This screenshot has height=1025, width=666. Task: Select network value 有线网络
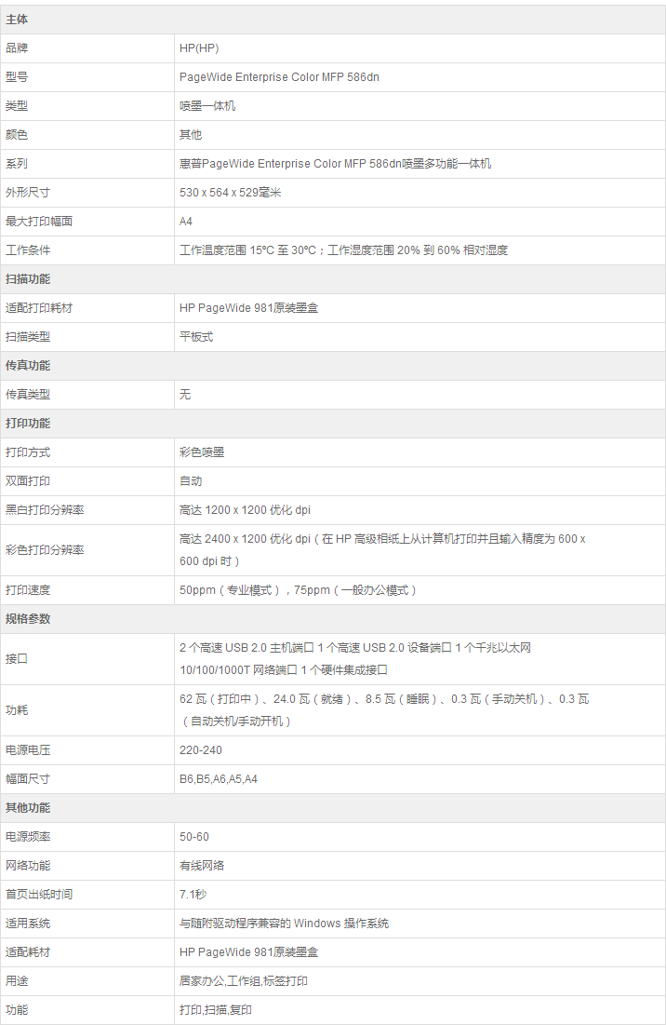[x=202, y=866]
